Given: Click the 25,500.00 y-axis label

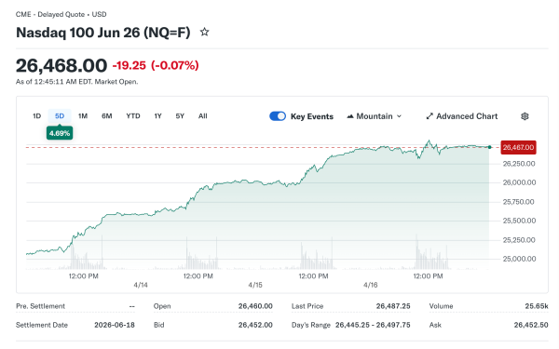Looking at the screenshot, I should point(520,221).
